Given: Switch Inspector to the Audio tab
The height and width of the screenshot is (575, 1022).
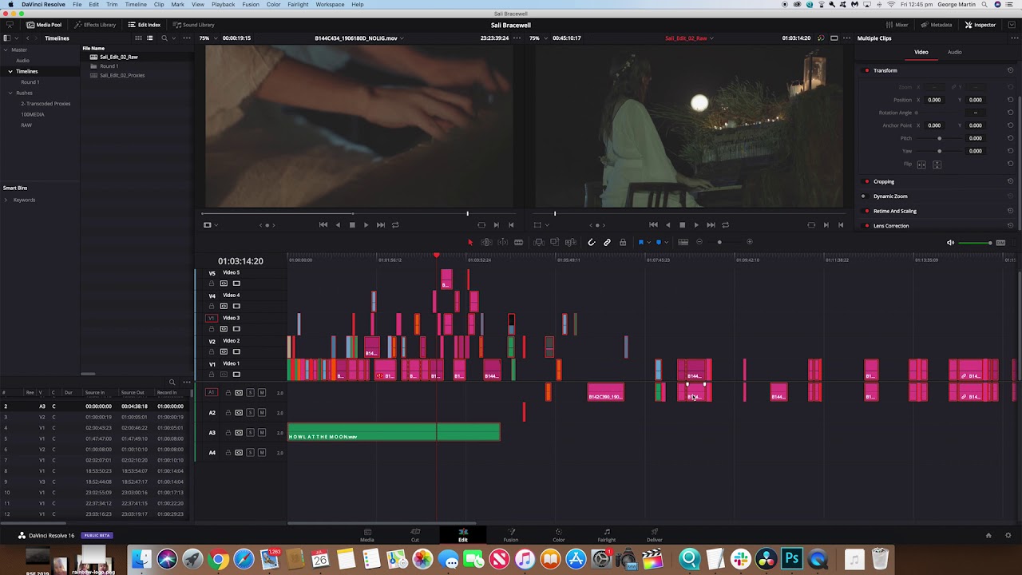Looking at the screenshot, I should tap(954, 52).
